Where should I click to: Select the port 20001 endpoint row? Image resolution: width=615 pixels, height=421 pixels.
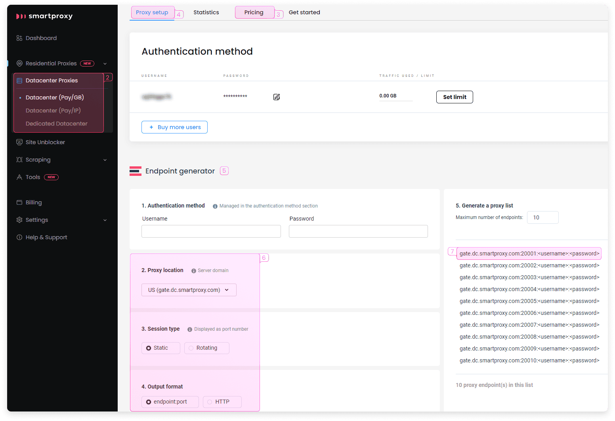[x=529, y=253]
